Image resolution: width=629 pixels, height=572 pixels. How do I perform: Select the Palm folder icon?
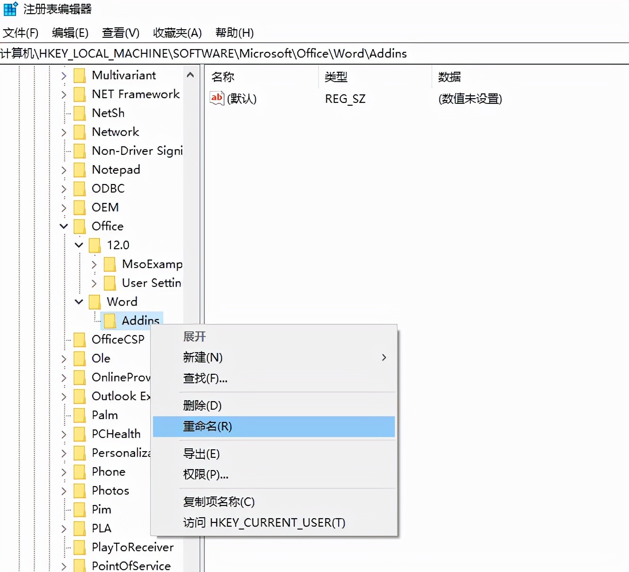coord(80,415)
